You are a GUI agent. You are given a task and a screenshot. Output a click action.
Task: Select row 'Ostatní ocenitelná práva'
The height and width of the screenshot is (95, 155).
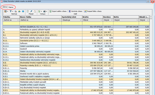pos(76,46)
